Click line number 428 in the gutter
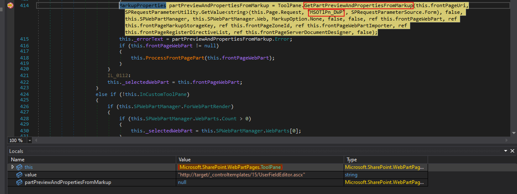The height and width of the screenshot is (194, 517). (x=24, y=118)
